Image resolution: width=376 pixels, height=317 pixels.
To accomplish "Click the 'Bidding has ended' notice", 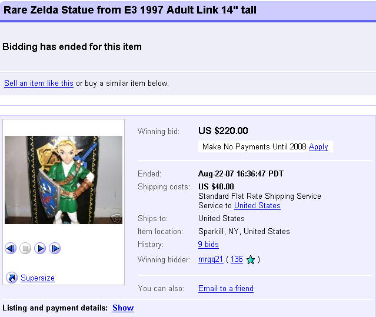I will pos(72,46).
